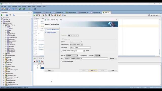Click the red pin icon in Query Result
162x91 pixels.
[x=34, y=61]
